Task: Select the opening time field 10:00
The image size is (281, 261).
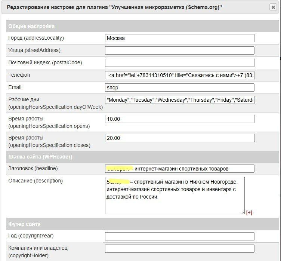Action: [179, 119]
